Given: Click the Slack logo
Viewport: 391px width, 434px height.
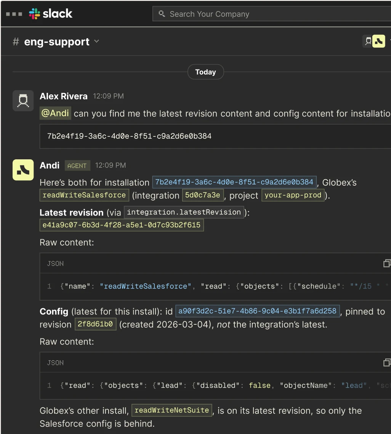Looking at the screenshot, I should pyautogui.click(x=51, y=14).
